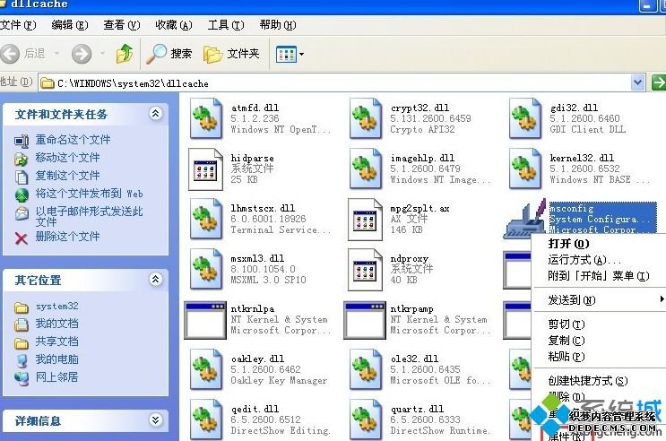Viewport: 666px width, 441px height.
Task: Choose 附到「开始」菜单 in context menu
Action: (x=598, y=276)
